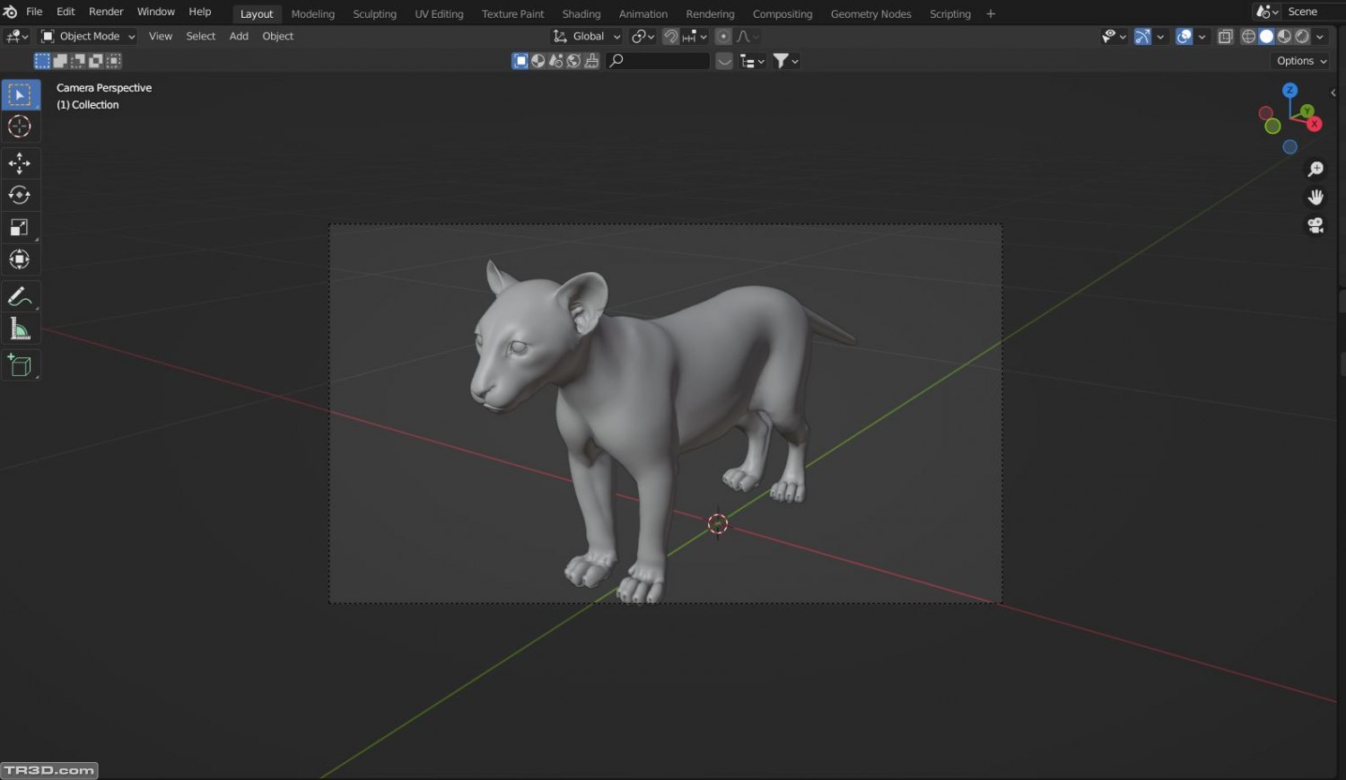Activate the Rotate tool

pyautogui.click(x=20, y=195)
